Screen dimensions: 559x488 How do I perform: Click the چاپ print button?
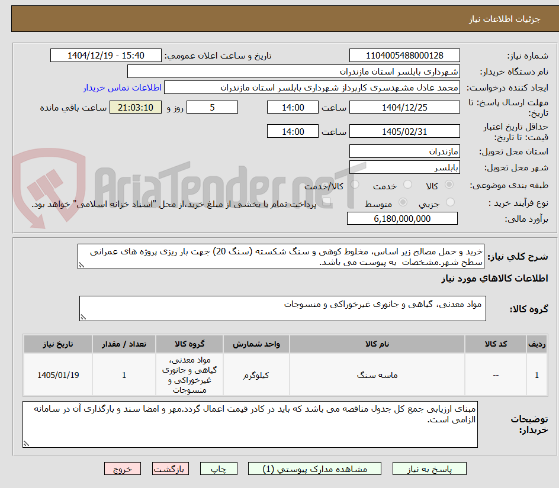(219, 468)
